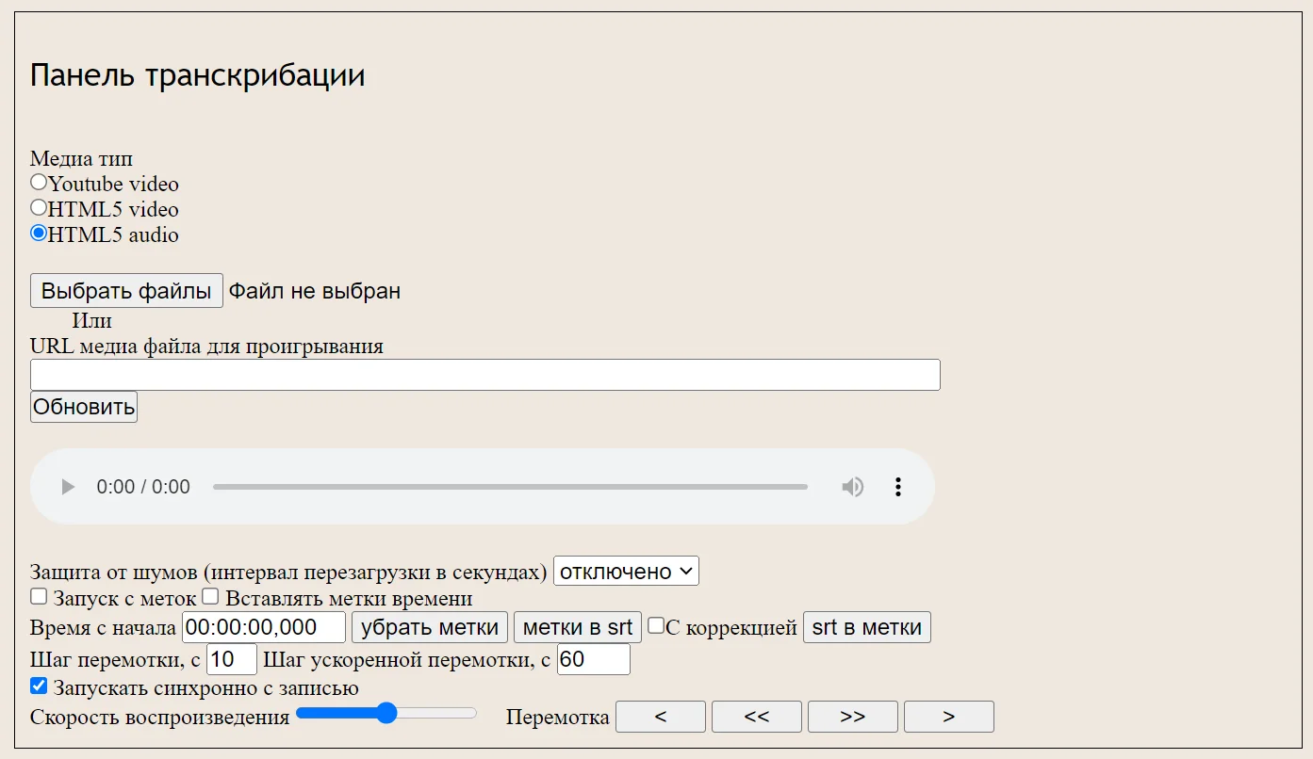This screenshot has height=759, width=1313.
Task: Choose the HTML5 audio radio button
Action: [39, 234]
